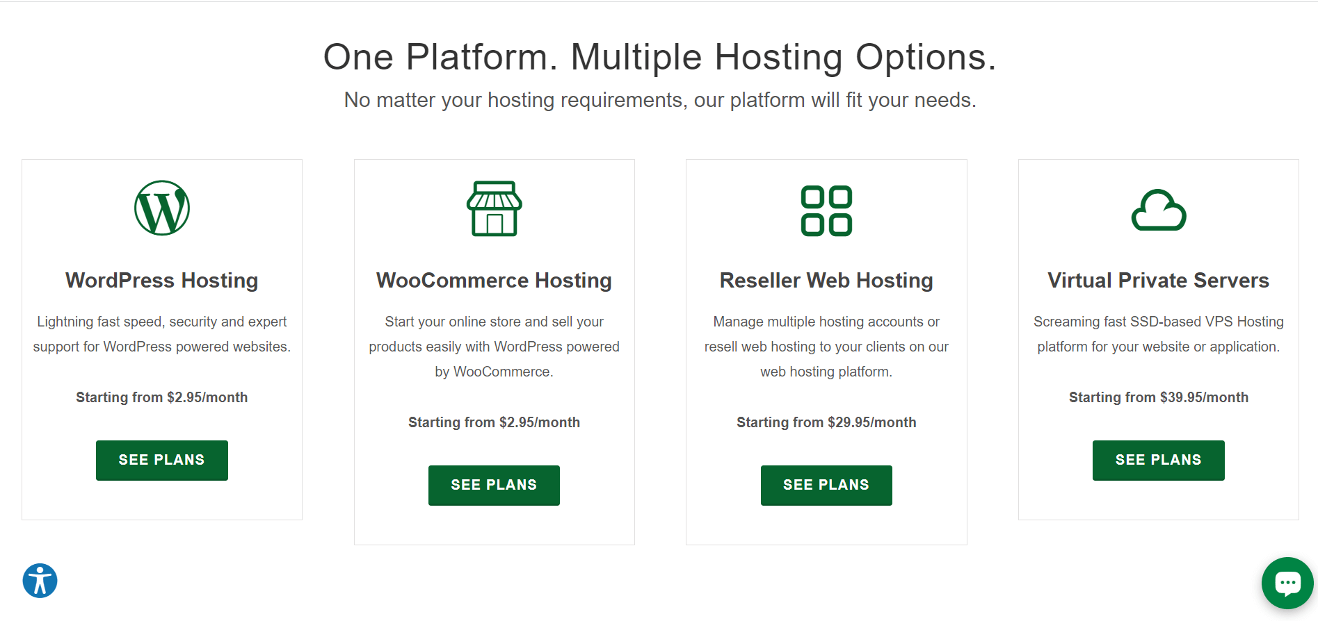
Task: Open the accessibility options widget
Action: pos(40,581)
